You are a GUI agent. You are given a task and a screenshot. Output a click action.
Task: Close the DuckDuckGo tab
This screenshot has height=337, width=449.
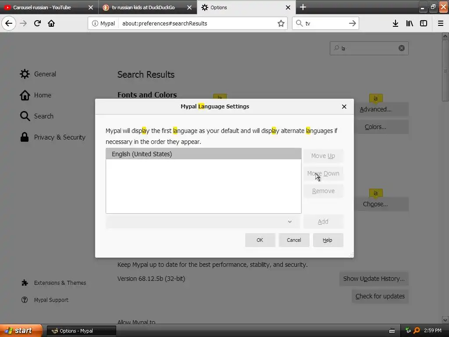189,7
